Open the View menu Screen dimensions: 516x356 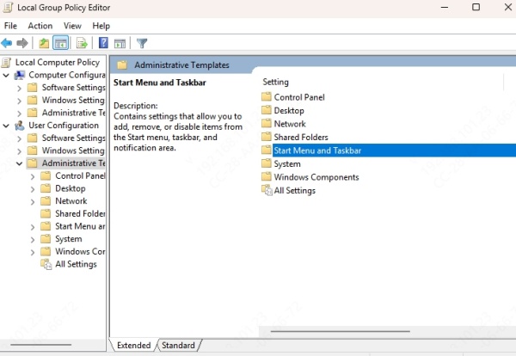click(x=72, y=26)
